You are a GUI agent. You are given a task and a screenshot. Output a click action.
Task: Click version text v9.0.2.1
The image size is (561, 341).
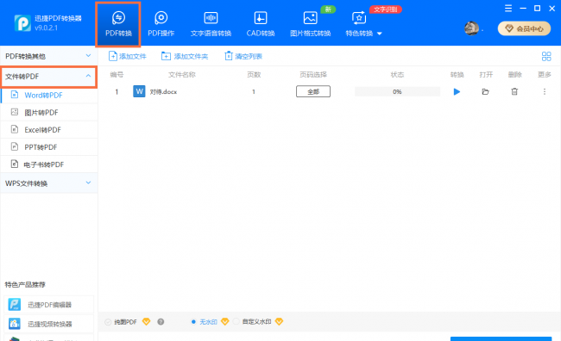click(x=46, y=28)
